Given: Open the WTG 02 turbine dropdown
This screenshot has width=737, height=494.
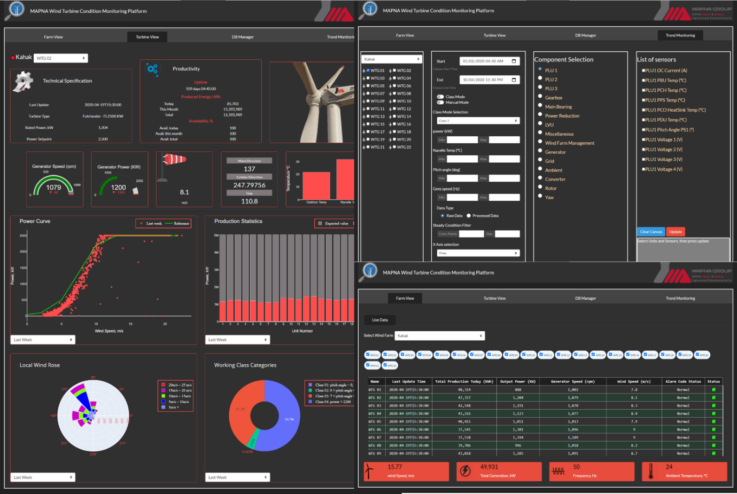Looking at the screenshot, I should (60, 58).
